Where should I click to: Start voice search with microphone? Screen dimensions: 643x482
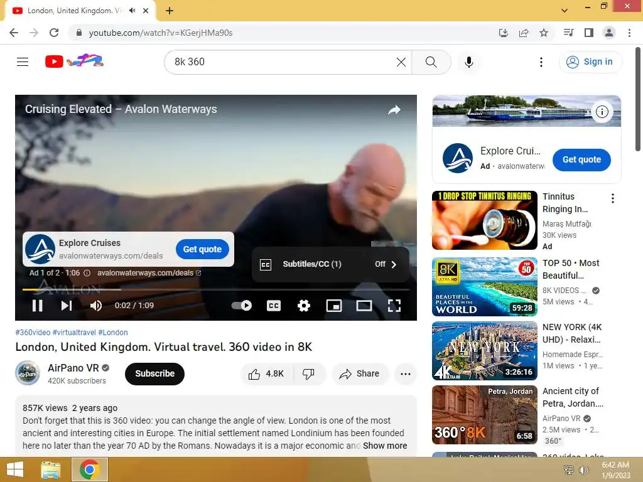(x=468, y=62)
